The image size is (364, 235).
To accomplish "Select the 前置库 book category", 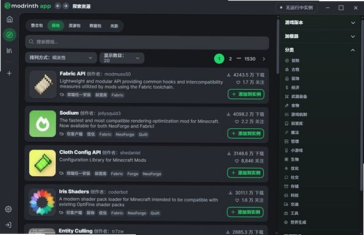I will click(294, 124).
